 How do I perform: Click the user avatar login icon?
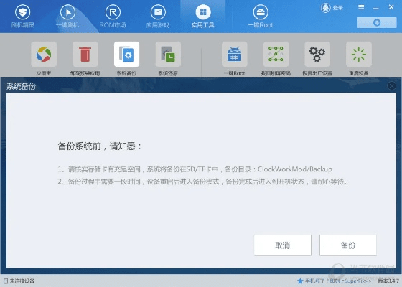pyautogui.click(x=326, y=8)
